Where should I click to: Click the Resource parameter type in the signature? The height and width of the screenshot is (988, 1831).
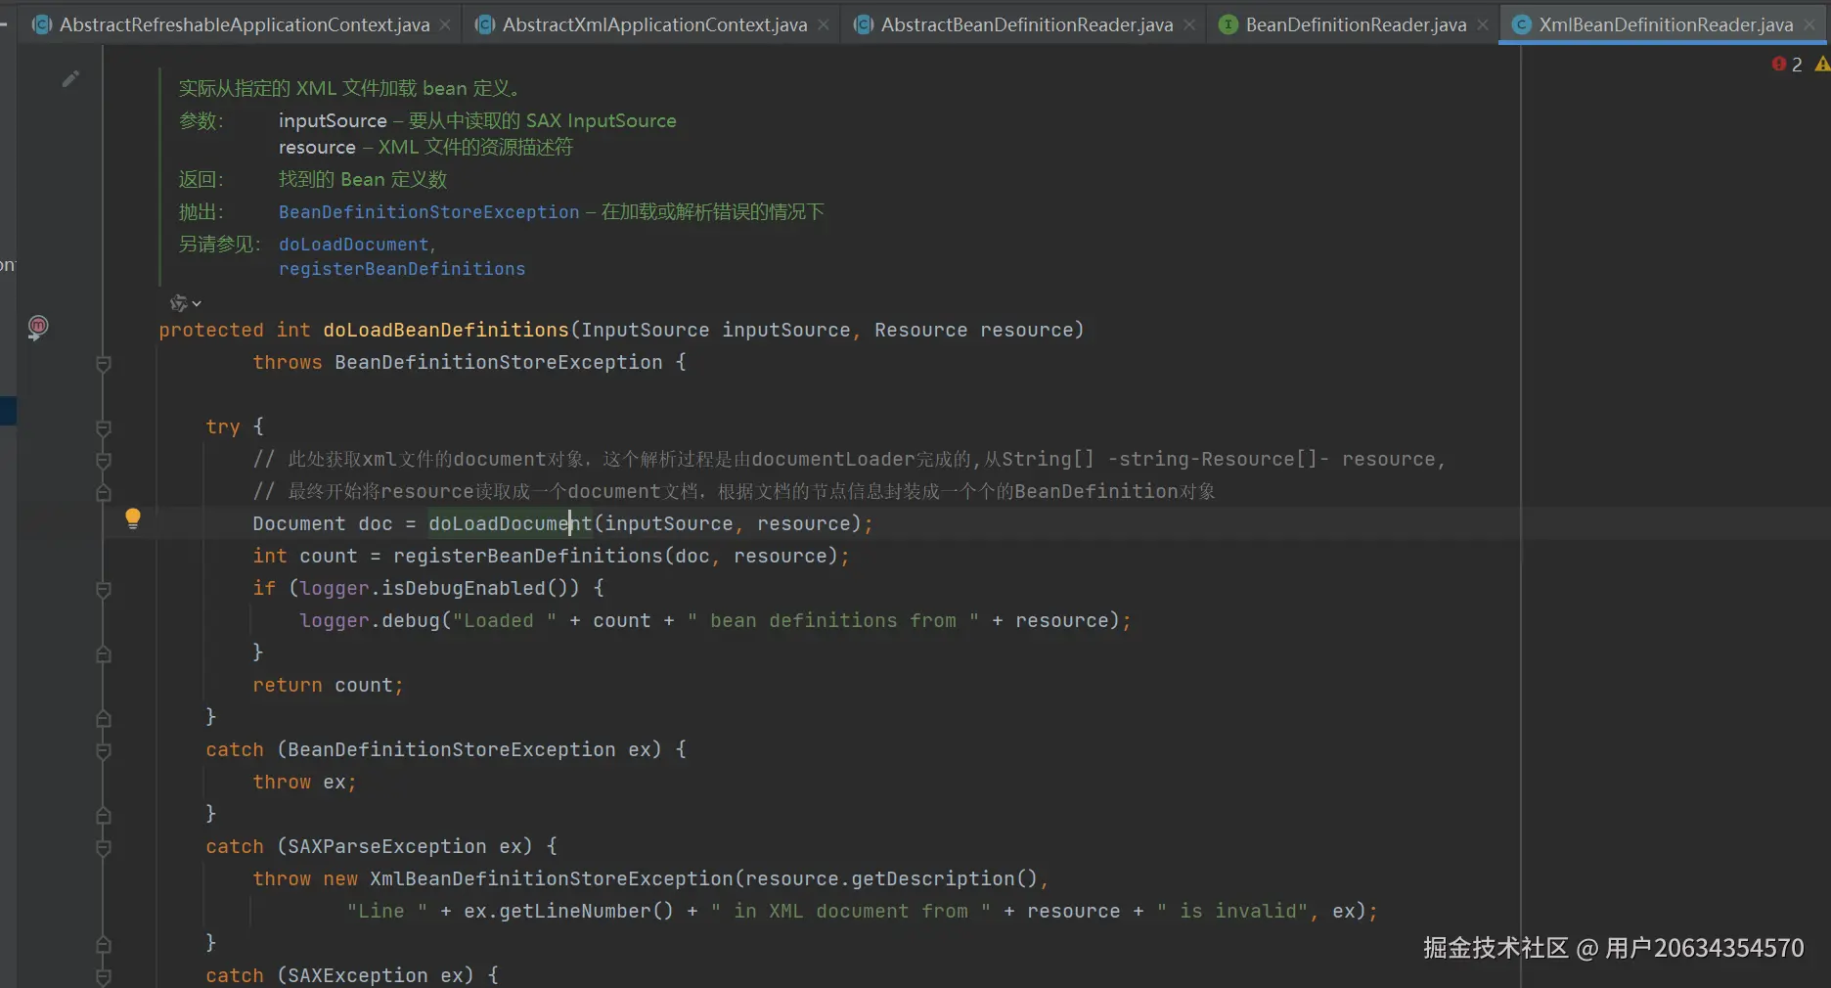coord(921,330)
